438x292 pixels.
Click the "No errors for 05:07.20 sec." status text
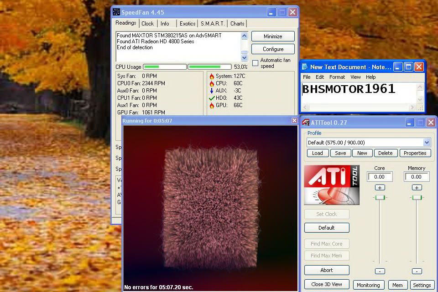159,287
